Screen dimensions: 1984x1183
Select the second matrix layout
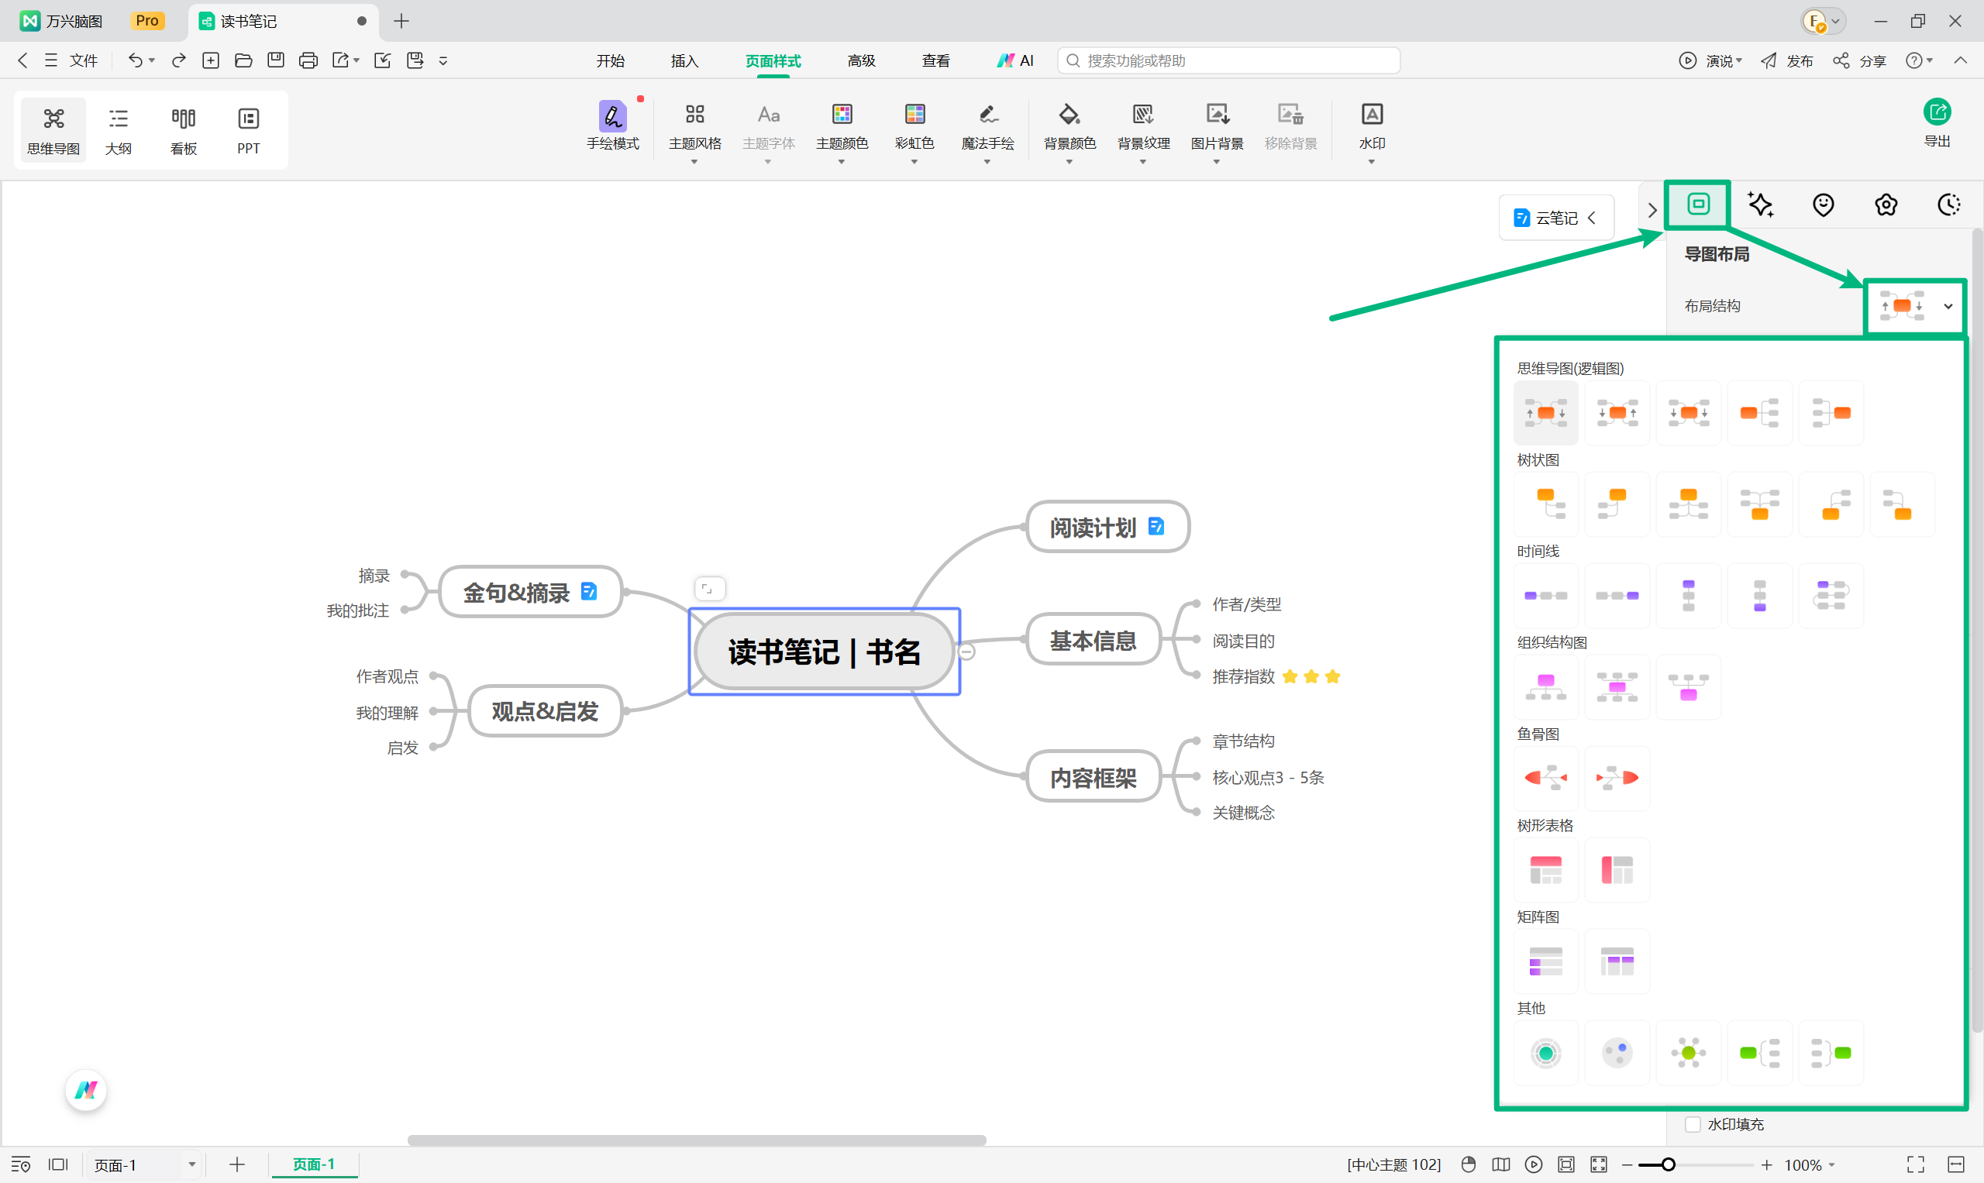pyautogui.click(x=1617, y=961)
